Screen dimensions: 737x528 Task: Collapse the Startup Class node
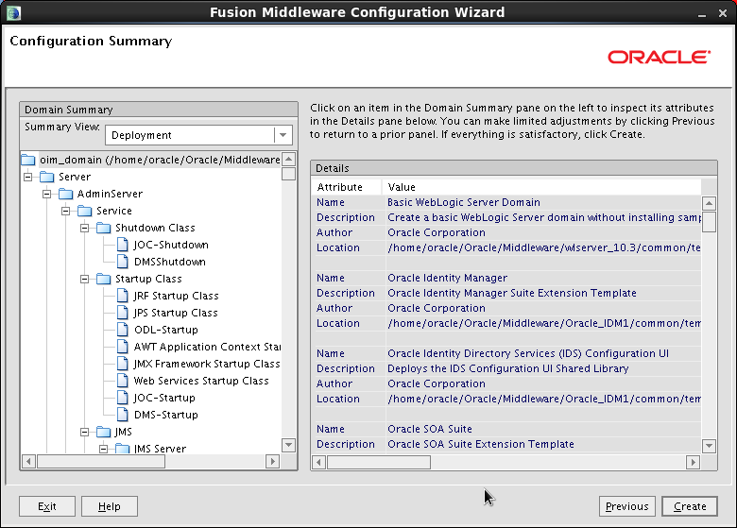(x=85, y=279)
